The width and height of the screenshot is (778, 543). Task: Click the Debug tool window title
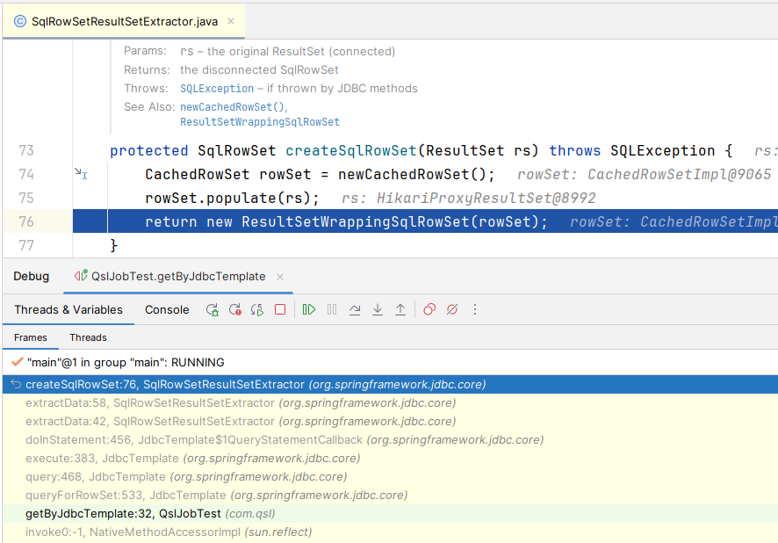[x=32, y=277]
